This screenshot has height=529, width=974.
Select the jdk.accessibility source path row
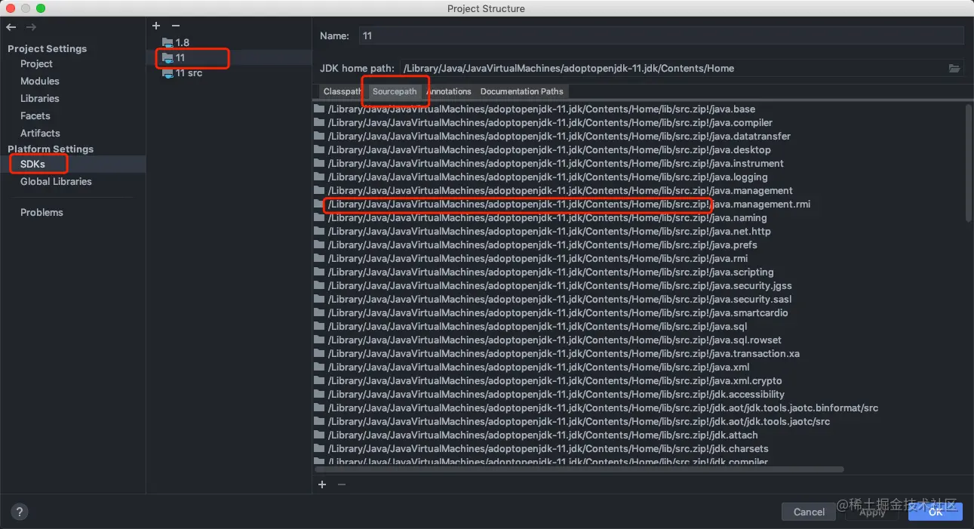tap(638, 394)
